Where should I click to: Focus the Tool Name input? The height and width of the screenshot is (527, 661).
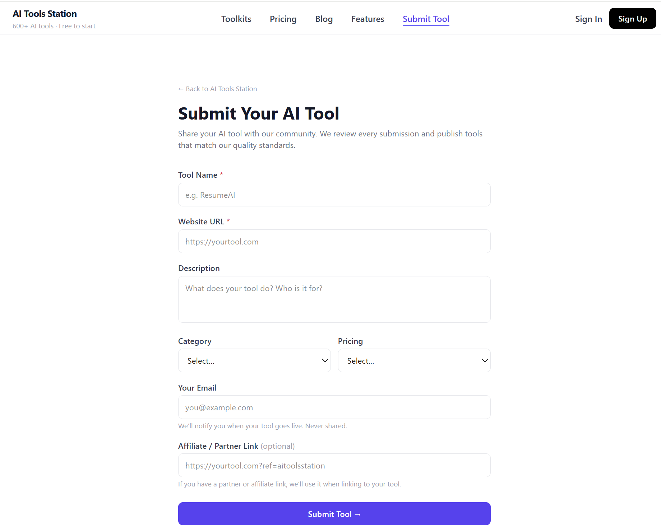(x=334, y=195)
